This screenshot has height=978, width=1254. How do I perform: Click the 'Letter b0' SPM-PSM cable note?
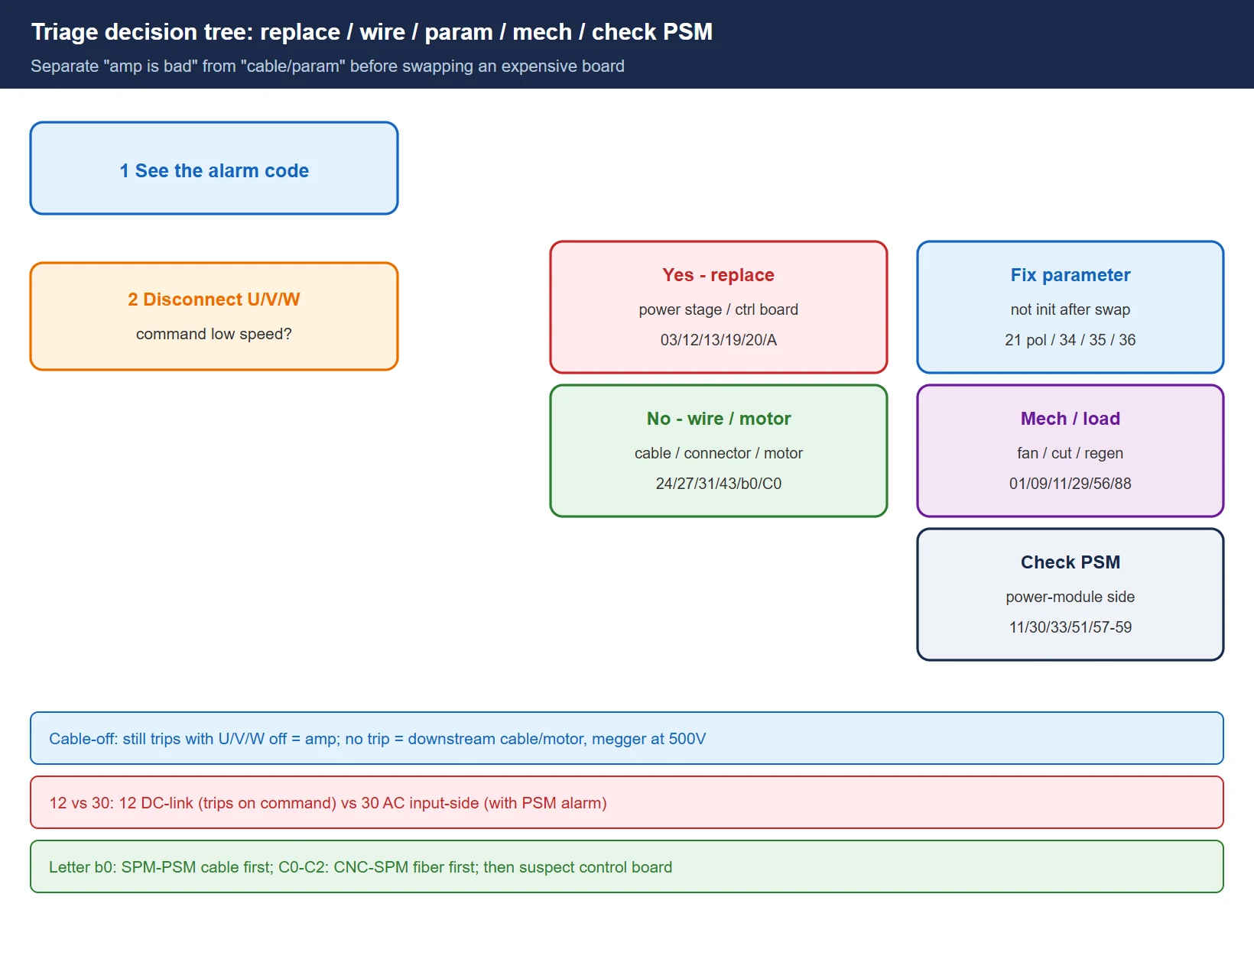point(627,866)
